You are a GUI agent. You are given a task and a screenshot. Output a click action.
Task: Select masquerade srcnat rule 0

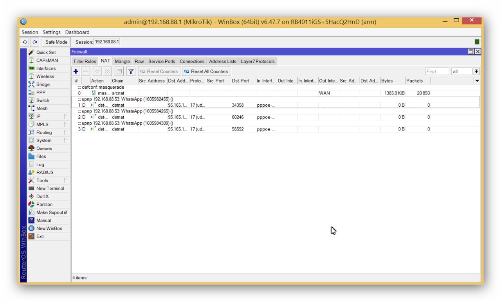(276, 93)
